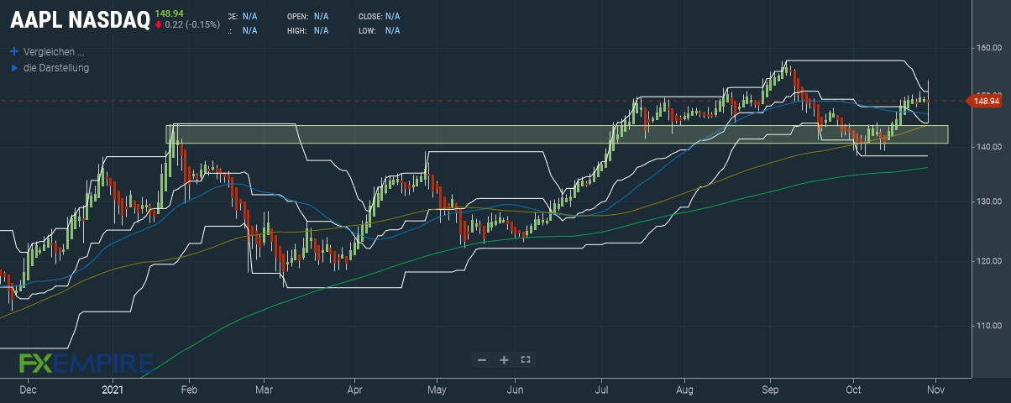Click the 160.00 price axis label
This screenshot has width=1011, height=403.
click(x=988, y=49)
